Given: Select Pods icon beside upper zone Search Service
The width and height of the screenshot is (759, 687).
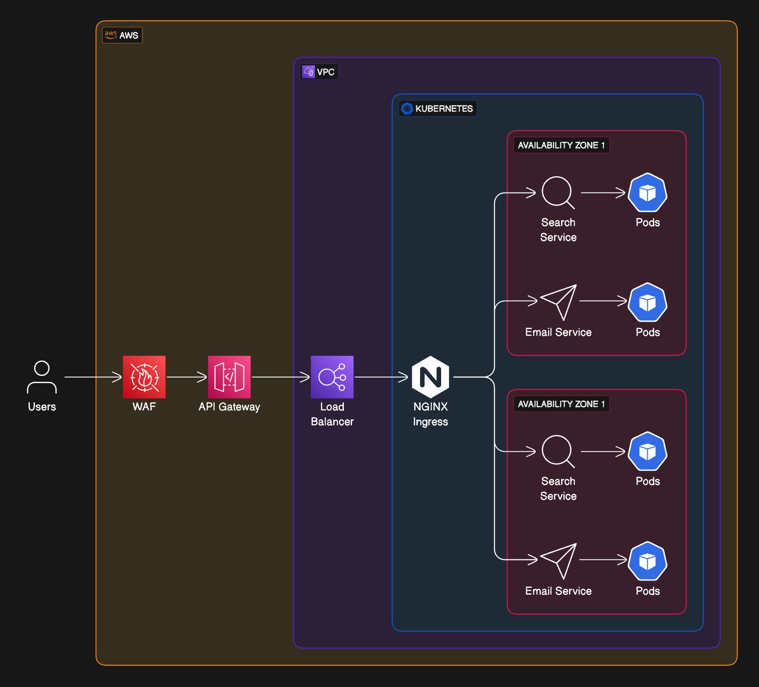Looking at the screenshot, I should (x=648, y=192).
